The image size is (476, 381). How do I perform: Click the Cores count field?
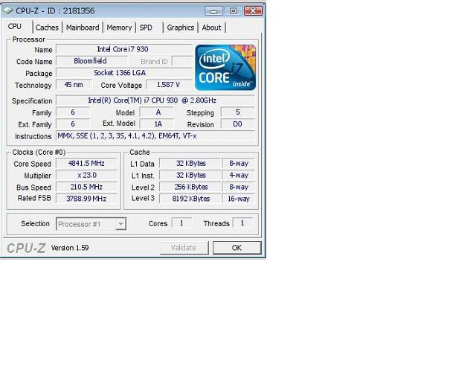pos(181,223)
